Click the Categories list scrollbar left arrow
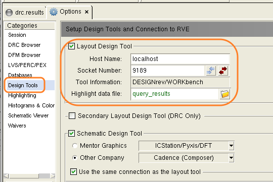This screenshot has height=182, width=273. 6,176
